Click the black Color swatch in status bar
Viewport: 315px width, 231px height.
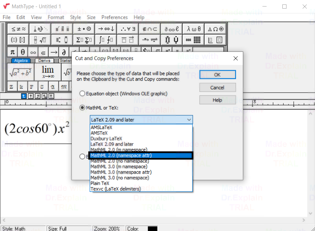(x=153, y=229)
